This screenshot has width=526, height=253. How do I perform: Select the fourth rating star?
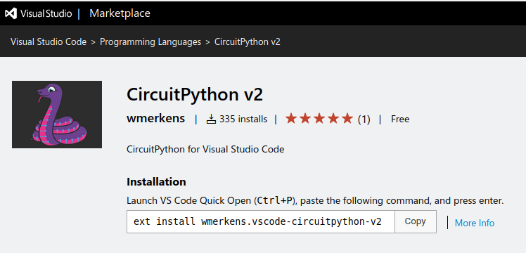tap(333, 118)
